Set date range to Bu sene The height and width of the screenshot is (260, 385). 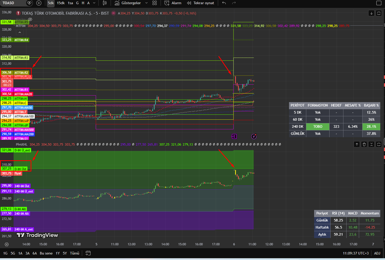click(46, 253)
